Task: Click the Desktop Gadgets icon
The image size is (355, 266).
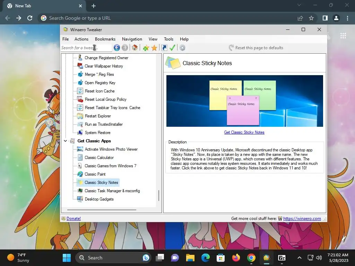Action: [80, 199]
